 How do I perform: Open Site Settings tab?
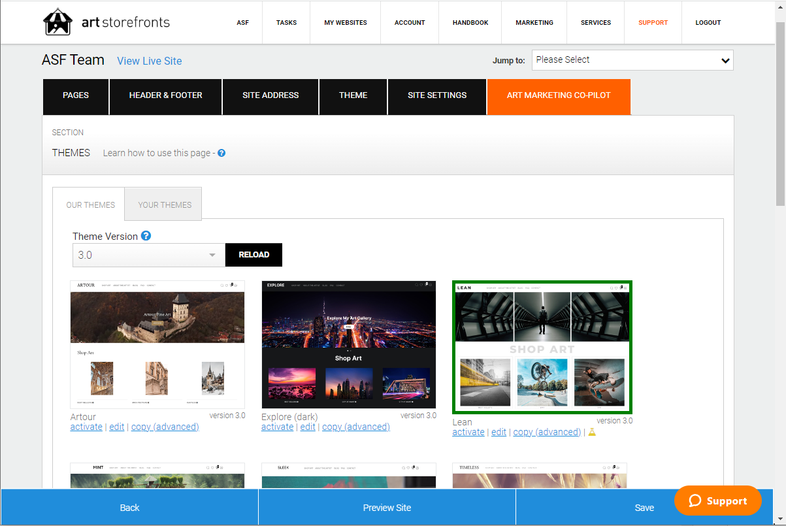(437, 95)
